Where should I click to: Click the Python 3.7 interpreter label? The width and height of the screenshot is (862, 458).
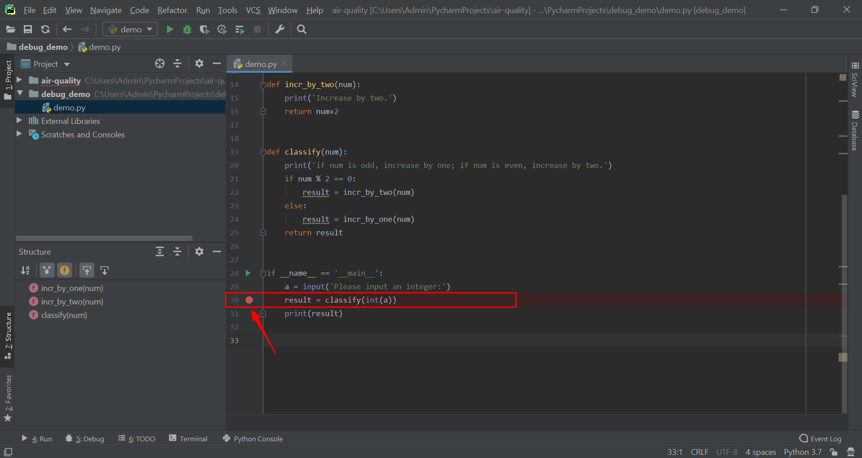(x=803, y=452)
